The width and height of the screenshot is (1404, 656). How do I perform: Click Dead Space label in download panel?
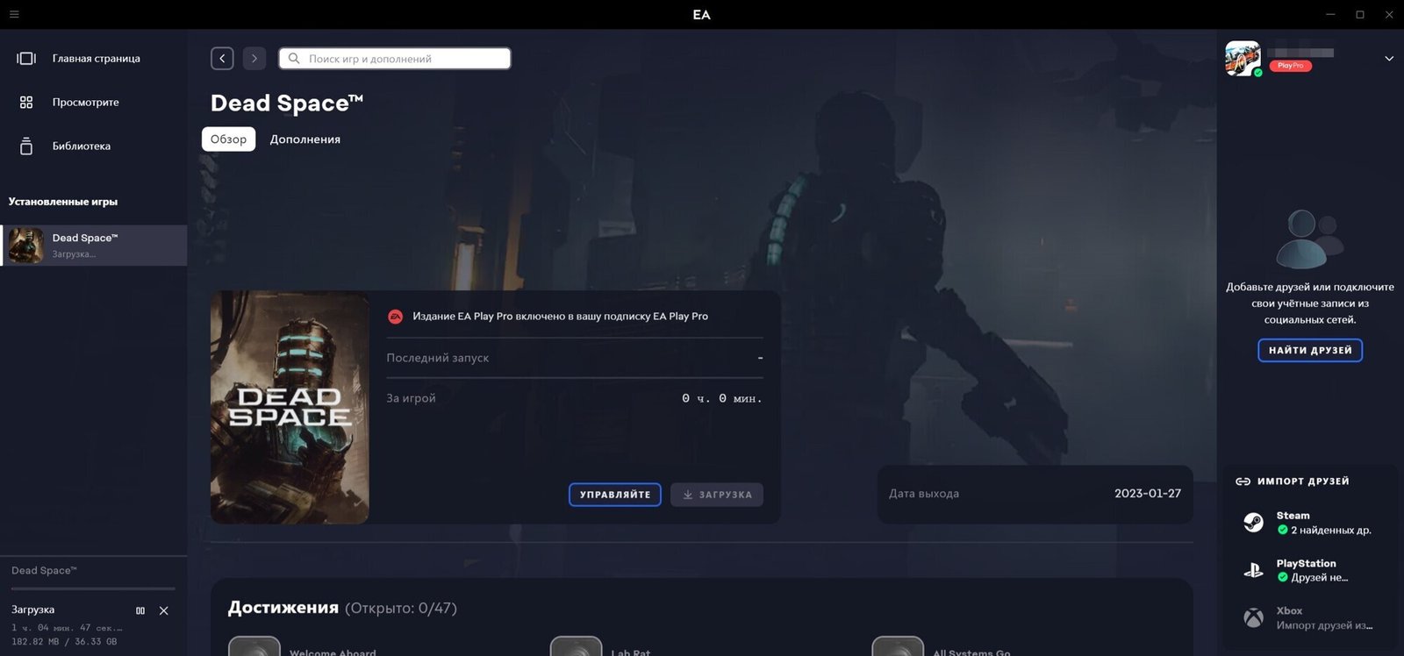[44, 571]
